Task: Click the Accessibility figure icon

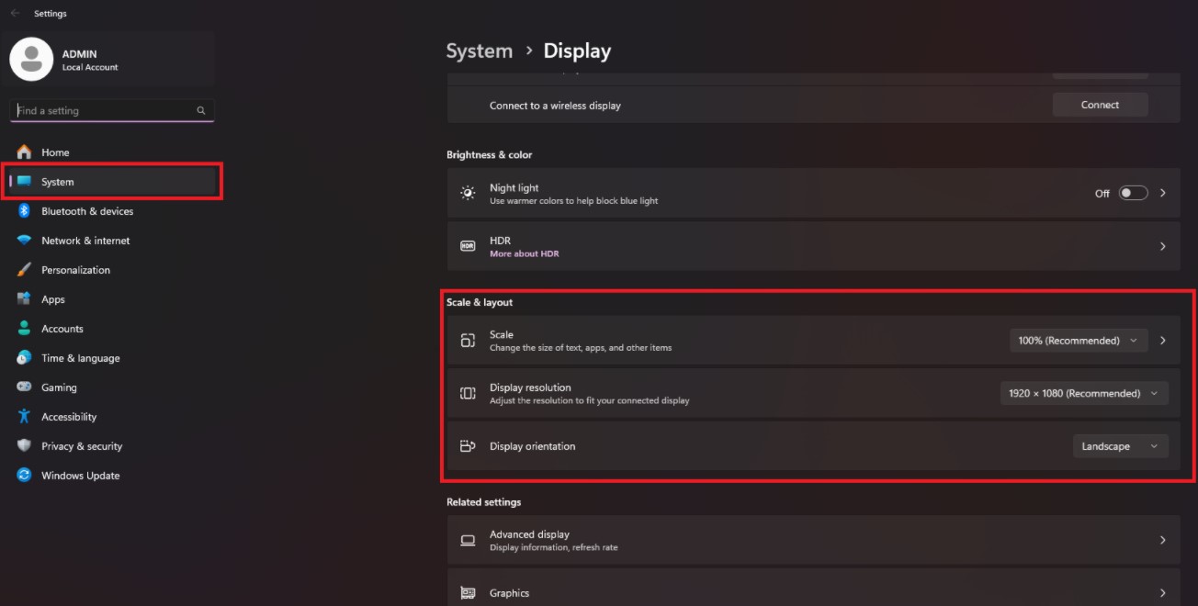Action: (x=24, y=417)
